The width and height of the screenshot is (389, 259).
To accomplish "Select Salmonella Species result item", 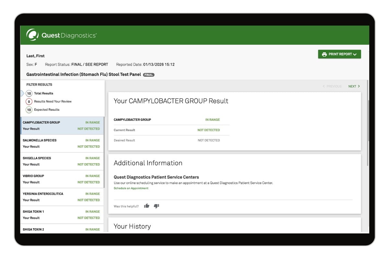I will (x=62, y=143).
